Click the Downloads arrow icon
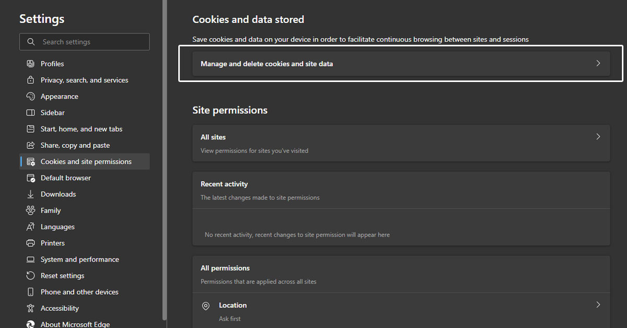627x328 pixels. [30, 194]
